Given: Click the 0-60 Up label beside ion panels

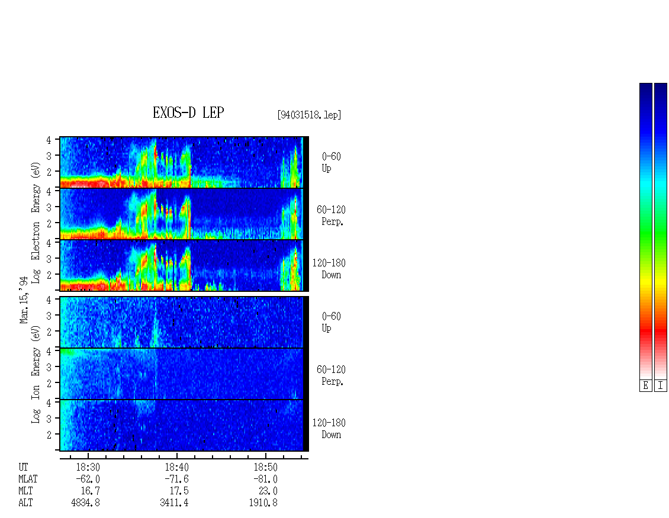Looking at the screenshot, I should [331, 322].
